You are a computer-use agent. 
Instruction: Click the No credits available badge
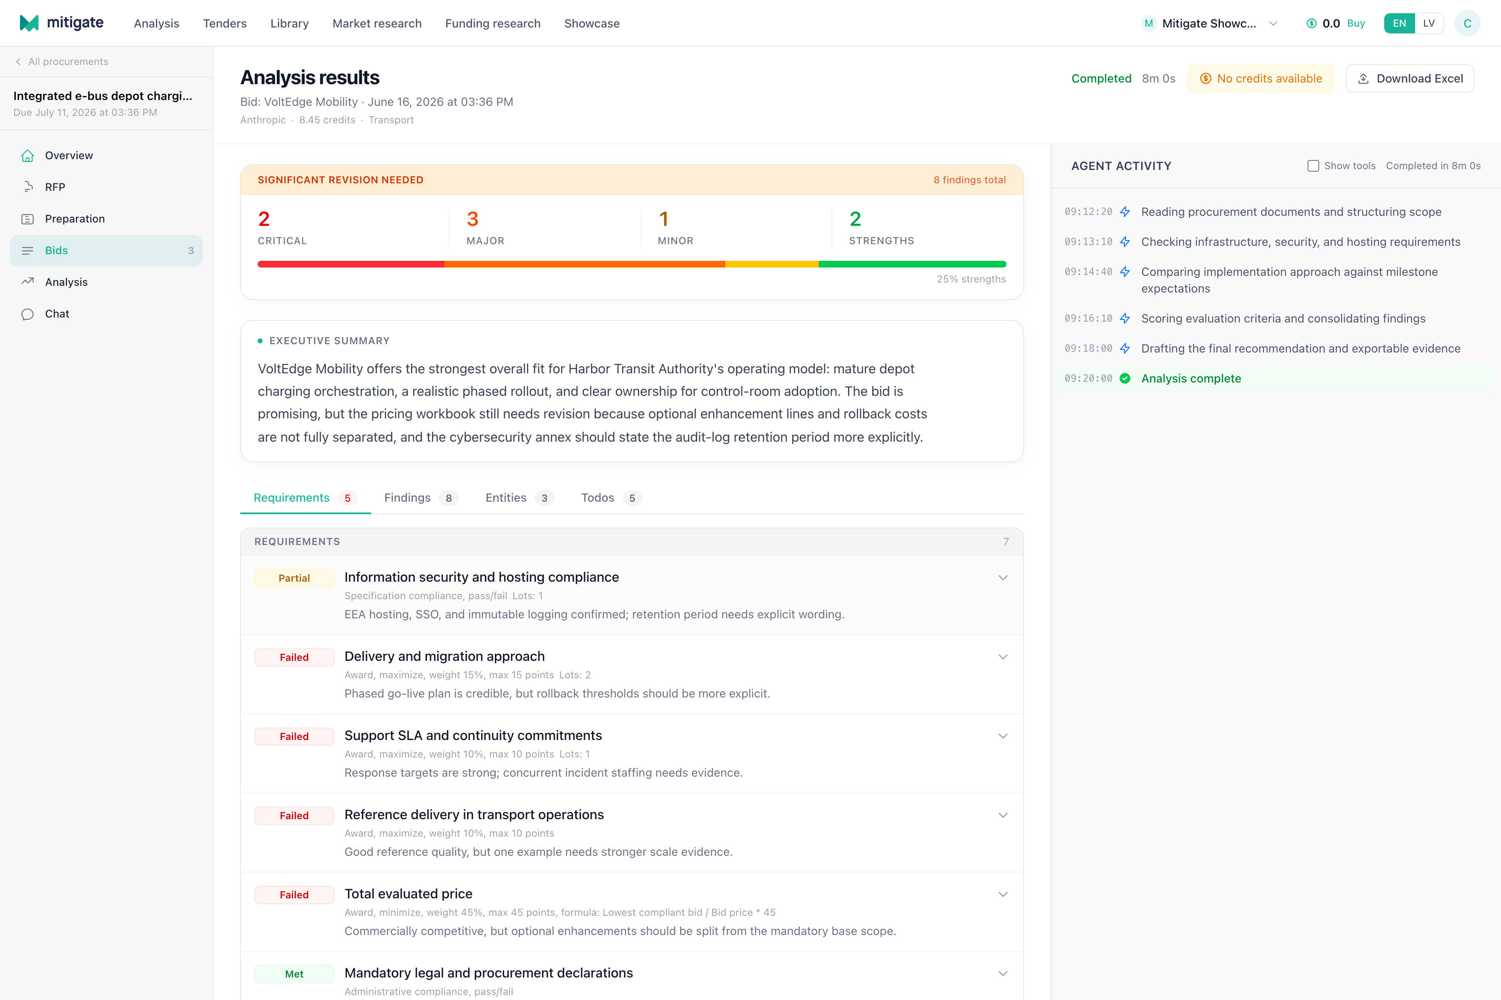coord(1260,78)
